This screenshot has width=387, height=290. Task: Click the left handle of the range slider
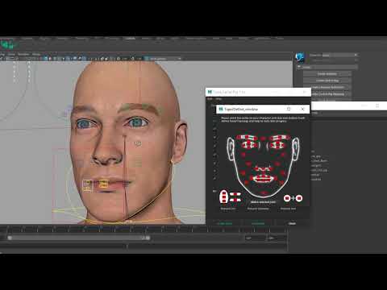click(x=10, y=238)
